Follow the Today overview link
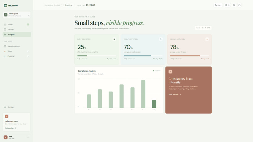 tap(175, 95)
